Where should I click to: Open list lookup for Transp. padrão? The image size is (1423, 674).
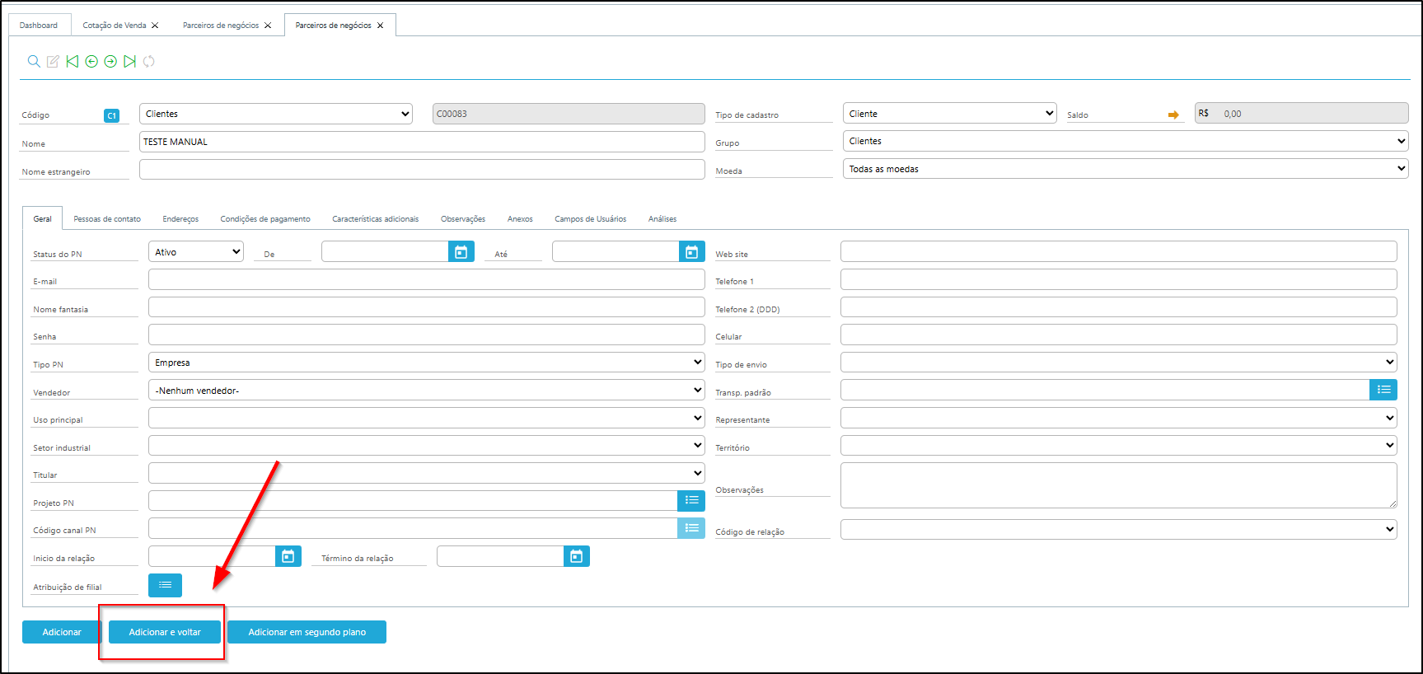1383,390
